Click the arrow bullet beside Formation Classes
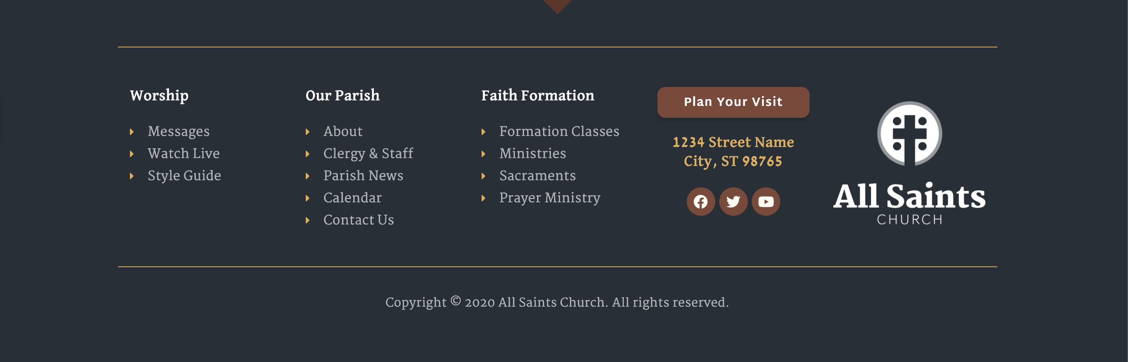 pyautogui.click(x=484, y=132)
